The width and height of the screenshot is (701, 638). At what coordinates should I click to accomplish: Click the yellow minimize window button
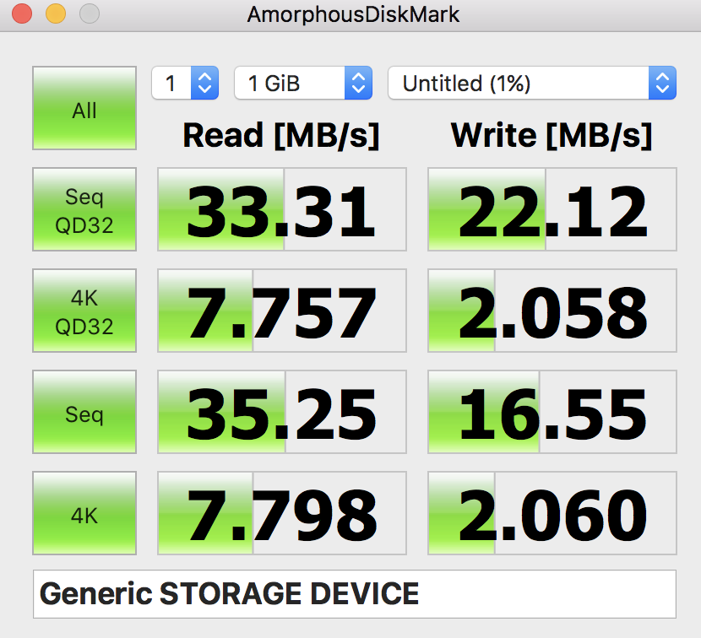pos(56,14)
